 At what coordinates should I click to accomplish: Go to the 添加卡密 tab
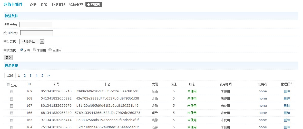[76, 5]
